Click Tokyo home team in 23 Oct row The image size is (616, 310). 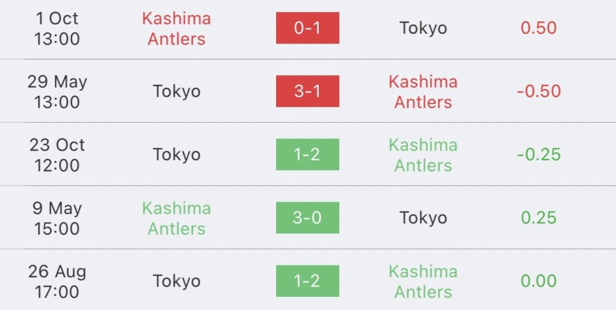click(176, 155)
